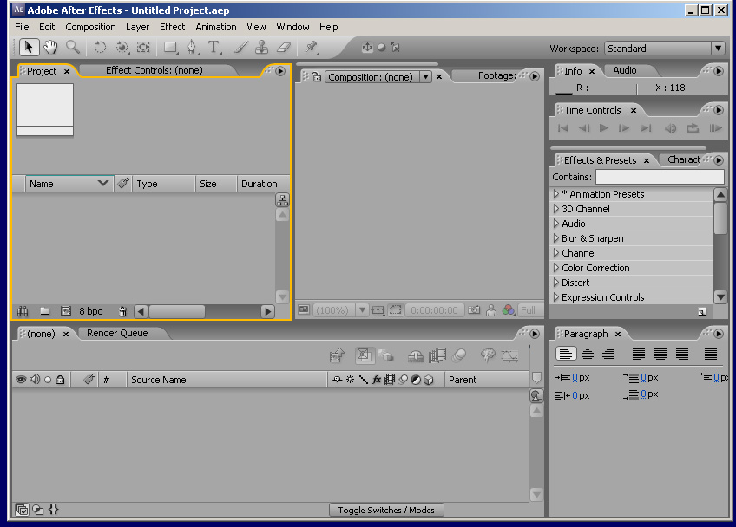Switch to the Render Queue tab
The image size is (736, 527).
point(117,333)
